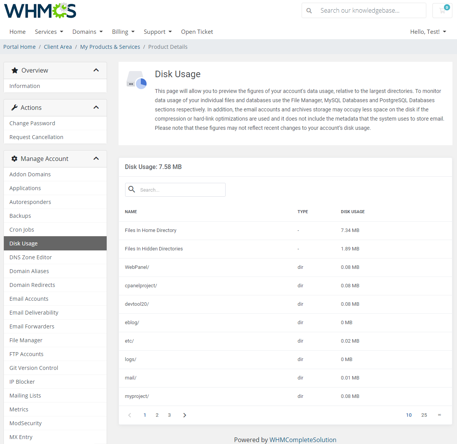Click the gear icon beside Manage Account
This screenshot has height=444, width=457.
[x=15, y=158]
